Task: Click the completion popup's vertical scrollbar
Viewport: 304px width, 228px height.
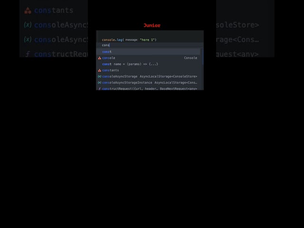Action: pos(203,57)
